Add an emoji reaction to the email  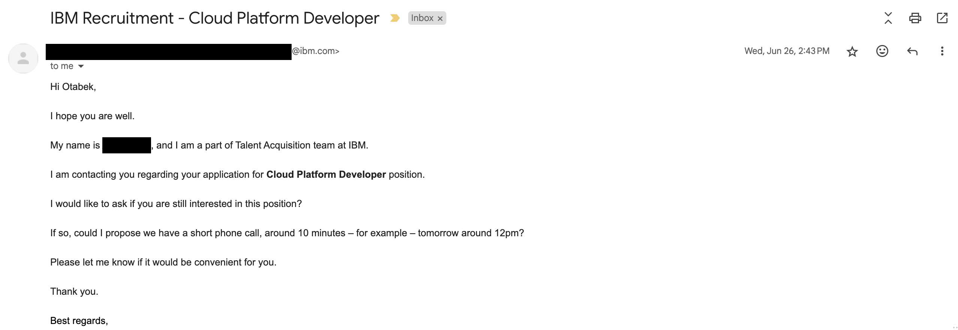point(882,51)
